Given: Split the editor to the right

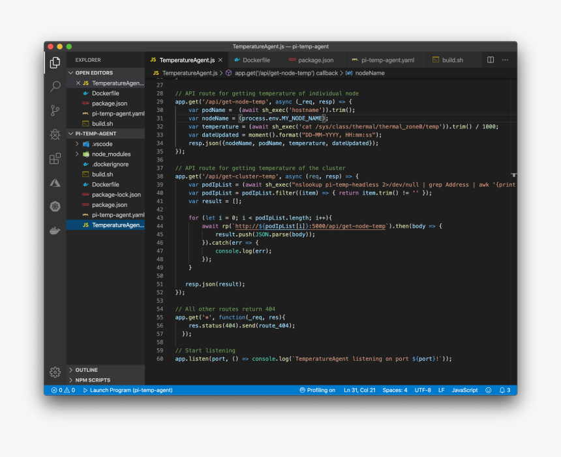Looking at the screenshot, I should 491,60.
